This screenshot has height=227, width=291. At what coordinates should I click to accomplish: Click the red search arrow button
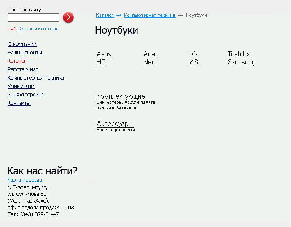(68, 17)
